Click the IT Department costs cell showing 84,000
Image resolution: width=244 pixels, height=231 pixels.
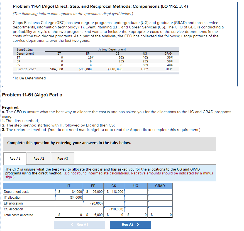click(x=69, y=191)
